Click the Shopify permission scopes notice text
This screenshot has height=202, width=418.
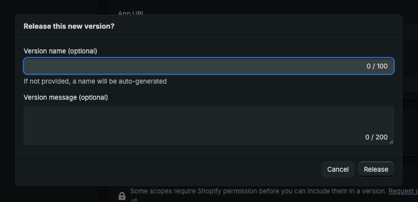(x=258, y=191)
